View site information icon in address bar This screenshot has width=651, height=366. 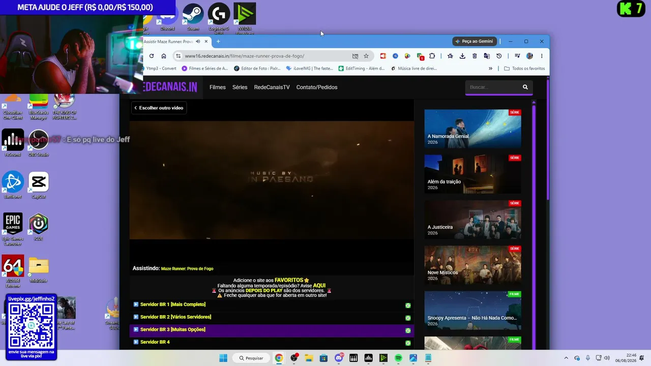(178, 56)
